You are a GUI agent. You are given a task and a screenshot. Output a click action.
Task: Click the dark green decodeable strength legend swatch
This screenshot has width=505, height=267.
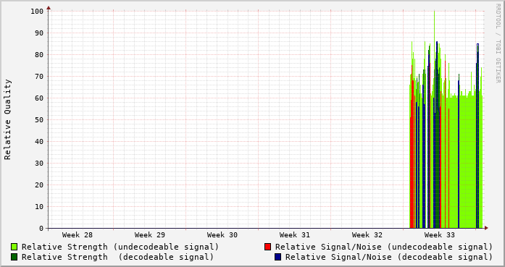point(14,257)
